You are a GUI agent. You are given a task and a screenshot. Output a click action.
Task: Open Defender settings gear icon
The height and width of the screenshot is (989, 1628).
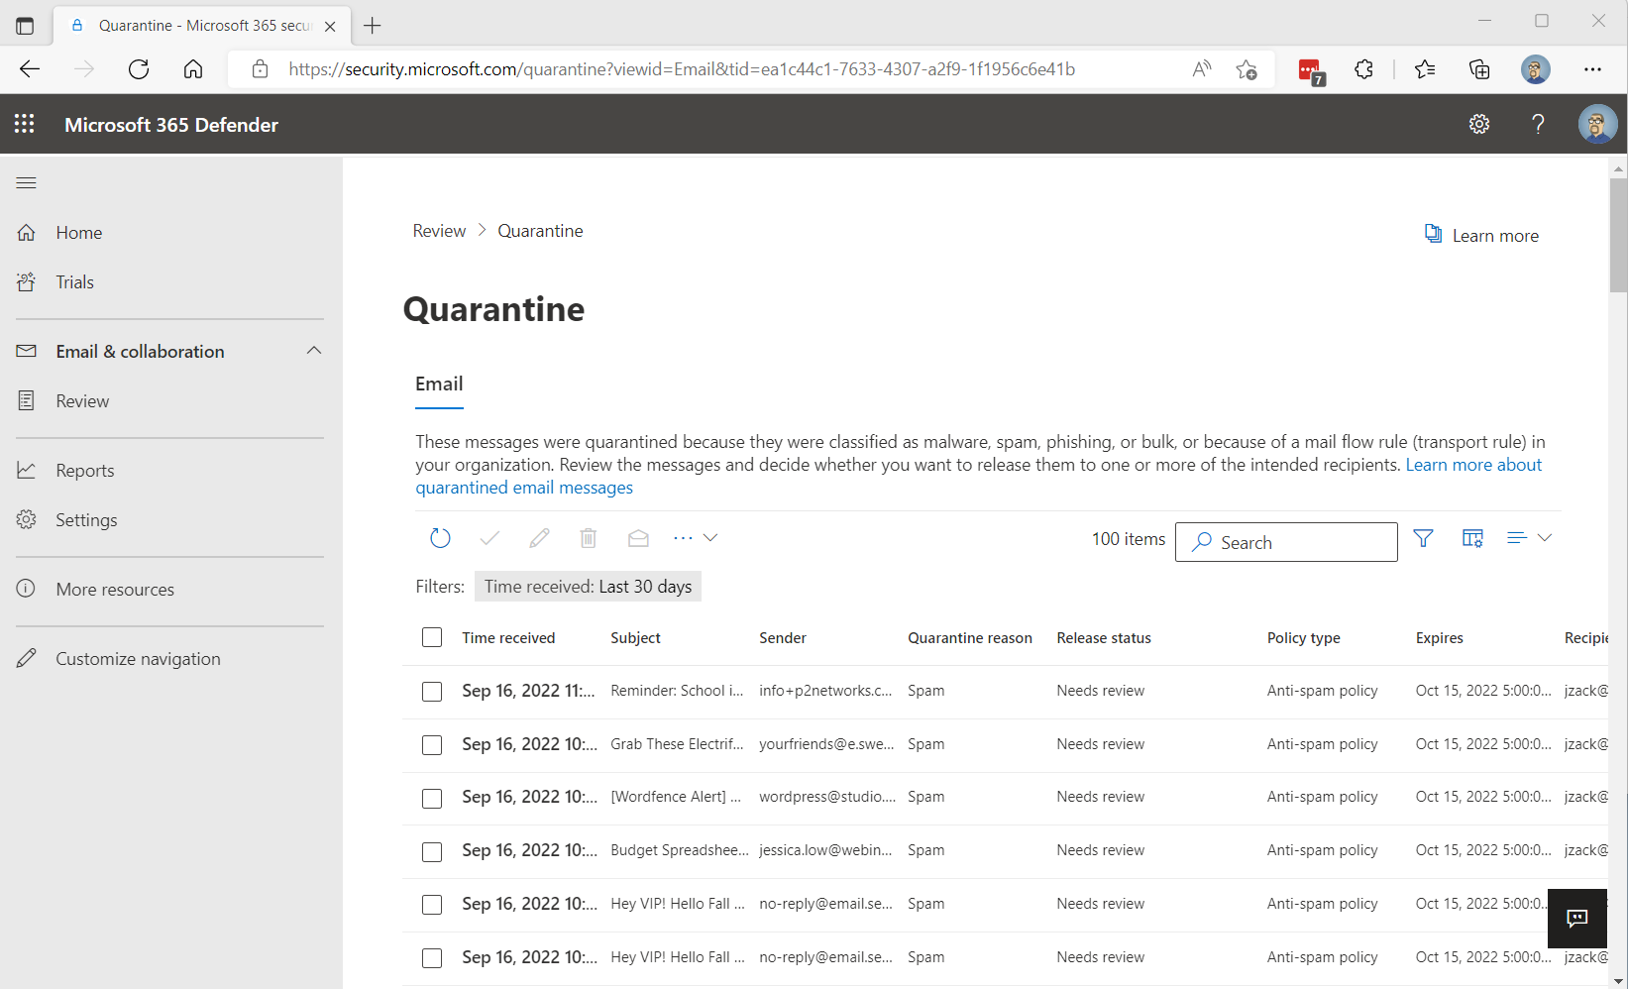1478,124
